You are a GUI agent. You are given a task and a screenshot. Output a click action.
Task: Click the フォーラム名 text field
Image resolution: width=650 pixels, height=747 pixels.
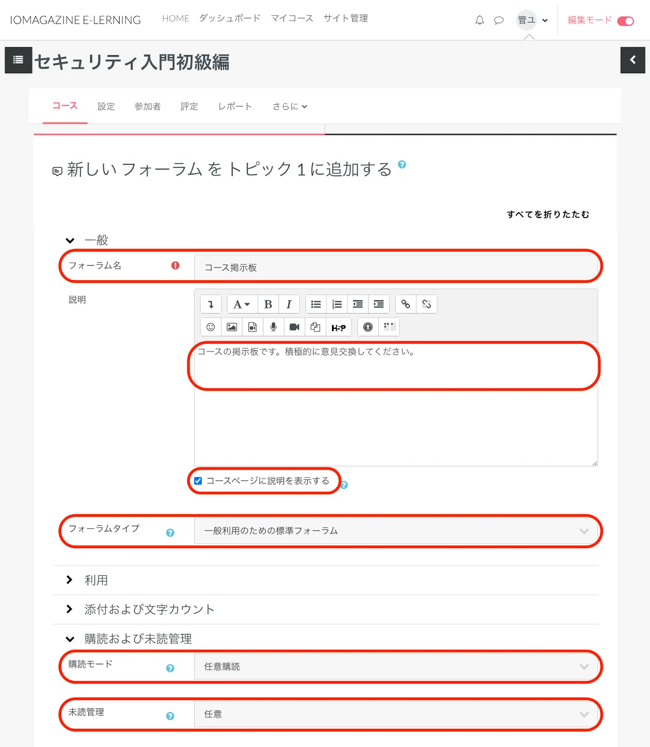396,268
